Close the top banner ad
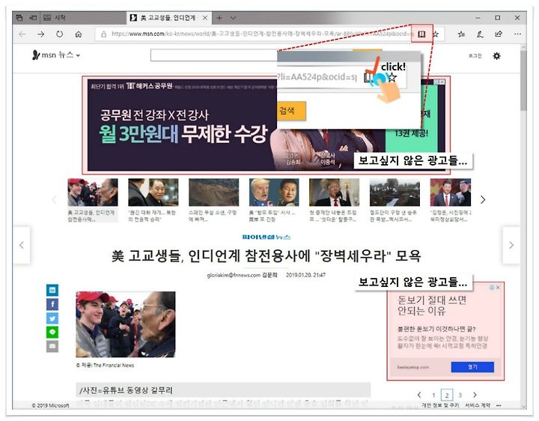539x421 pixels. pos(442,82)
